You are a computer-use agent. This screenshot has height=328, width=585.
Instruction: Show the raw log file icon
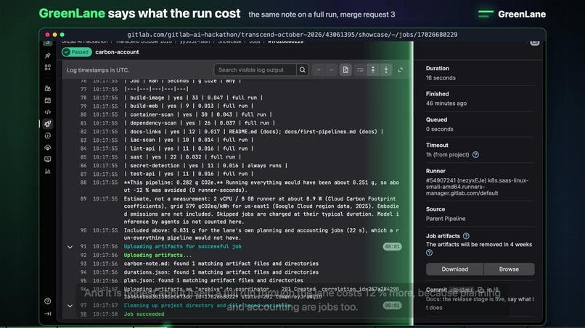[x=345, y=70]
